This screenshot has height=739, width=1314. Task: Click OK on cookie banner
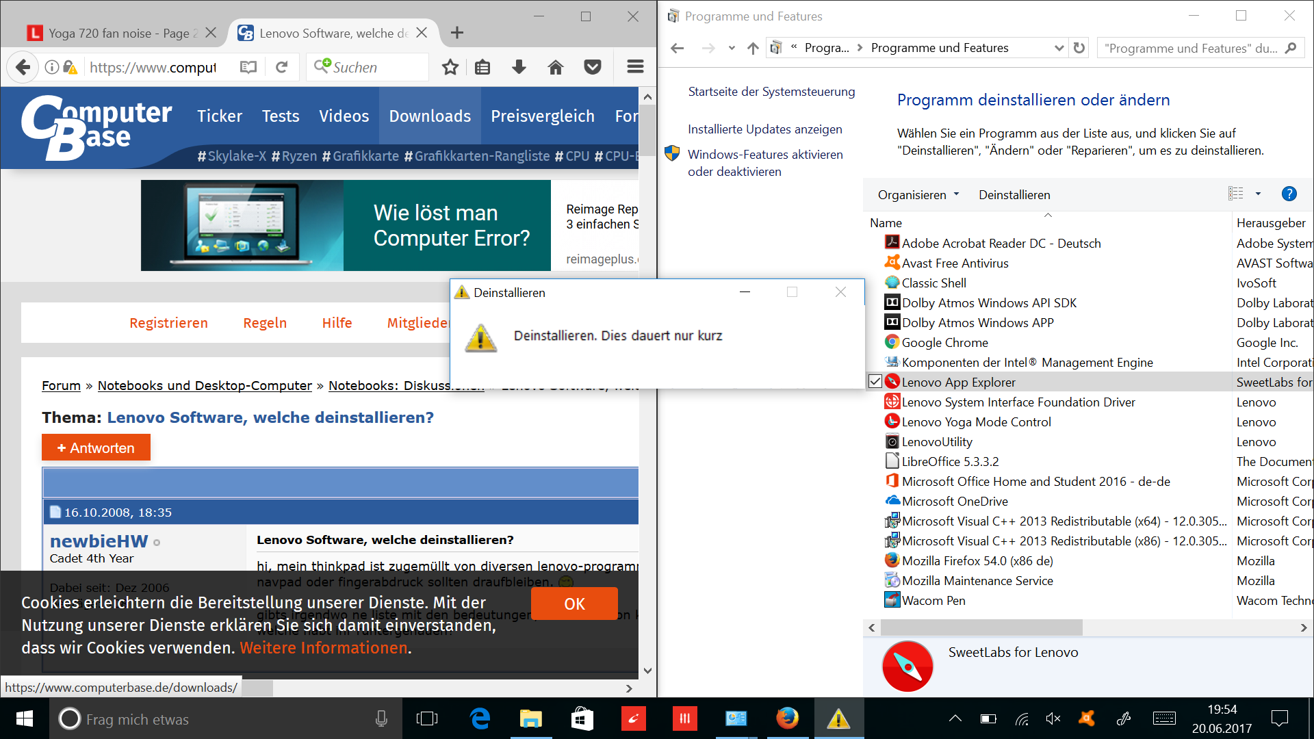coord(574,604)
